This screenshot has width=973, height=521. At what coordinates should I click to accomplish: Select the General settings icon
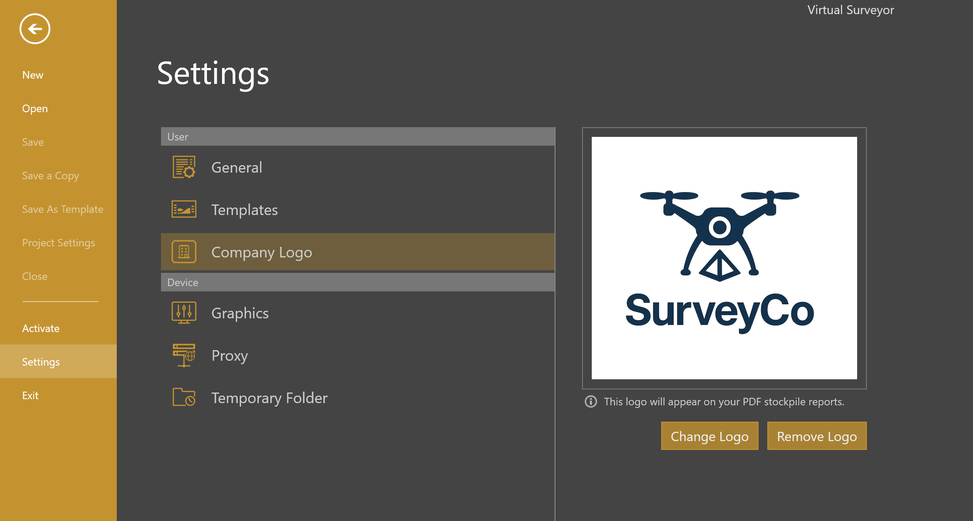click(x=183, y=167)
